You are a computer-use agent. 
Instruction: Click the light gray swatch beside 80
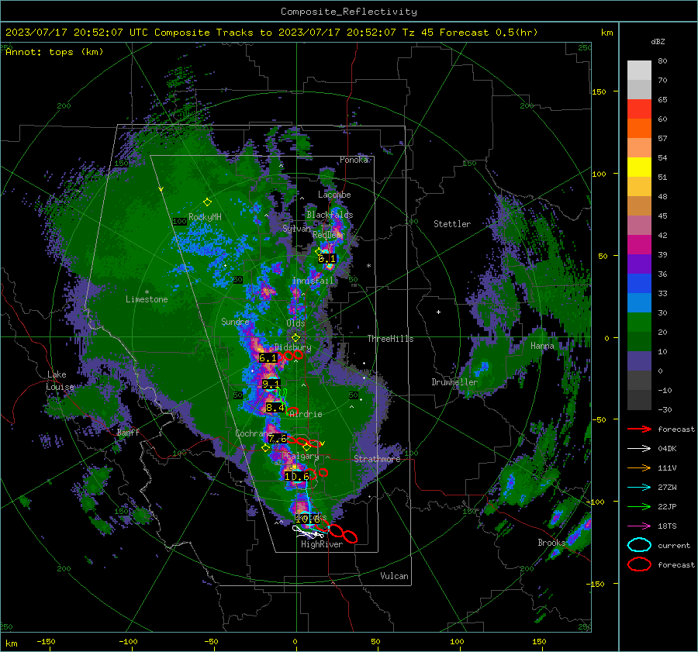point(639,70)
